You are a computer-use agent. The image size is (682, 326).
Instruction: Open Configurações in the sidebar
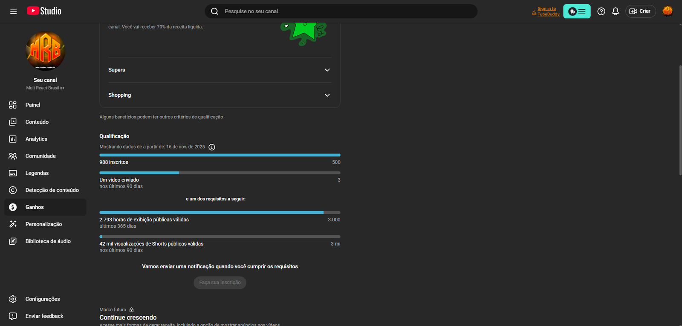(45, 299)
